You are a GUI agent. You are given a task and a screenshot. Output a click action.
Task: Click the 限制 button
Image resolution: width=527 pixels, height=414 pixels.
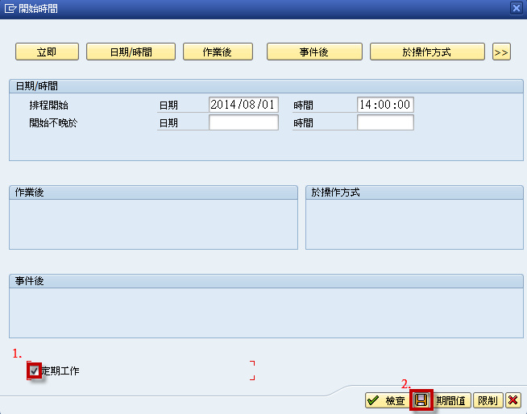click(488, 400)
